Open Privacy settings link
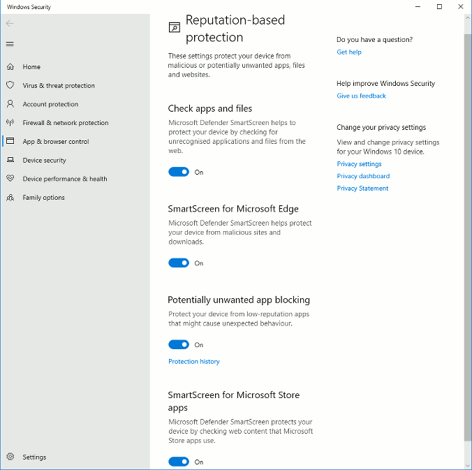 coord(359,164)
